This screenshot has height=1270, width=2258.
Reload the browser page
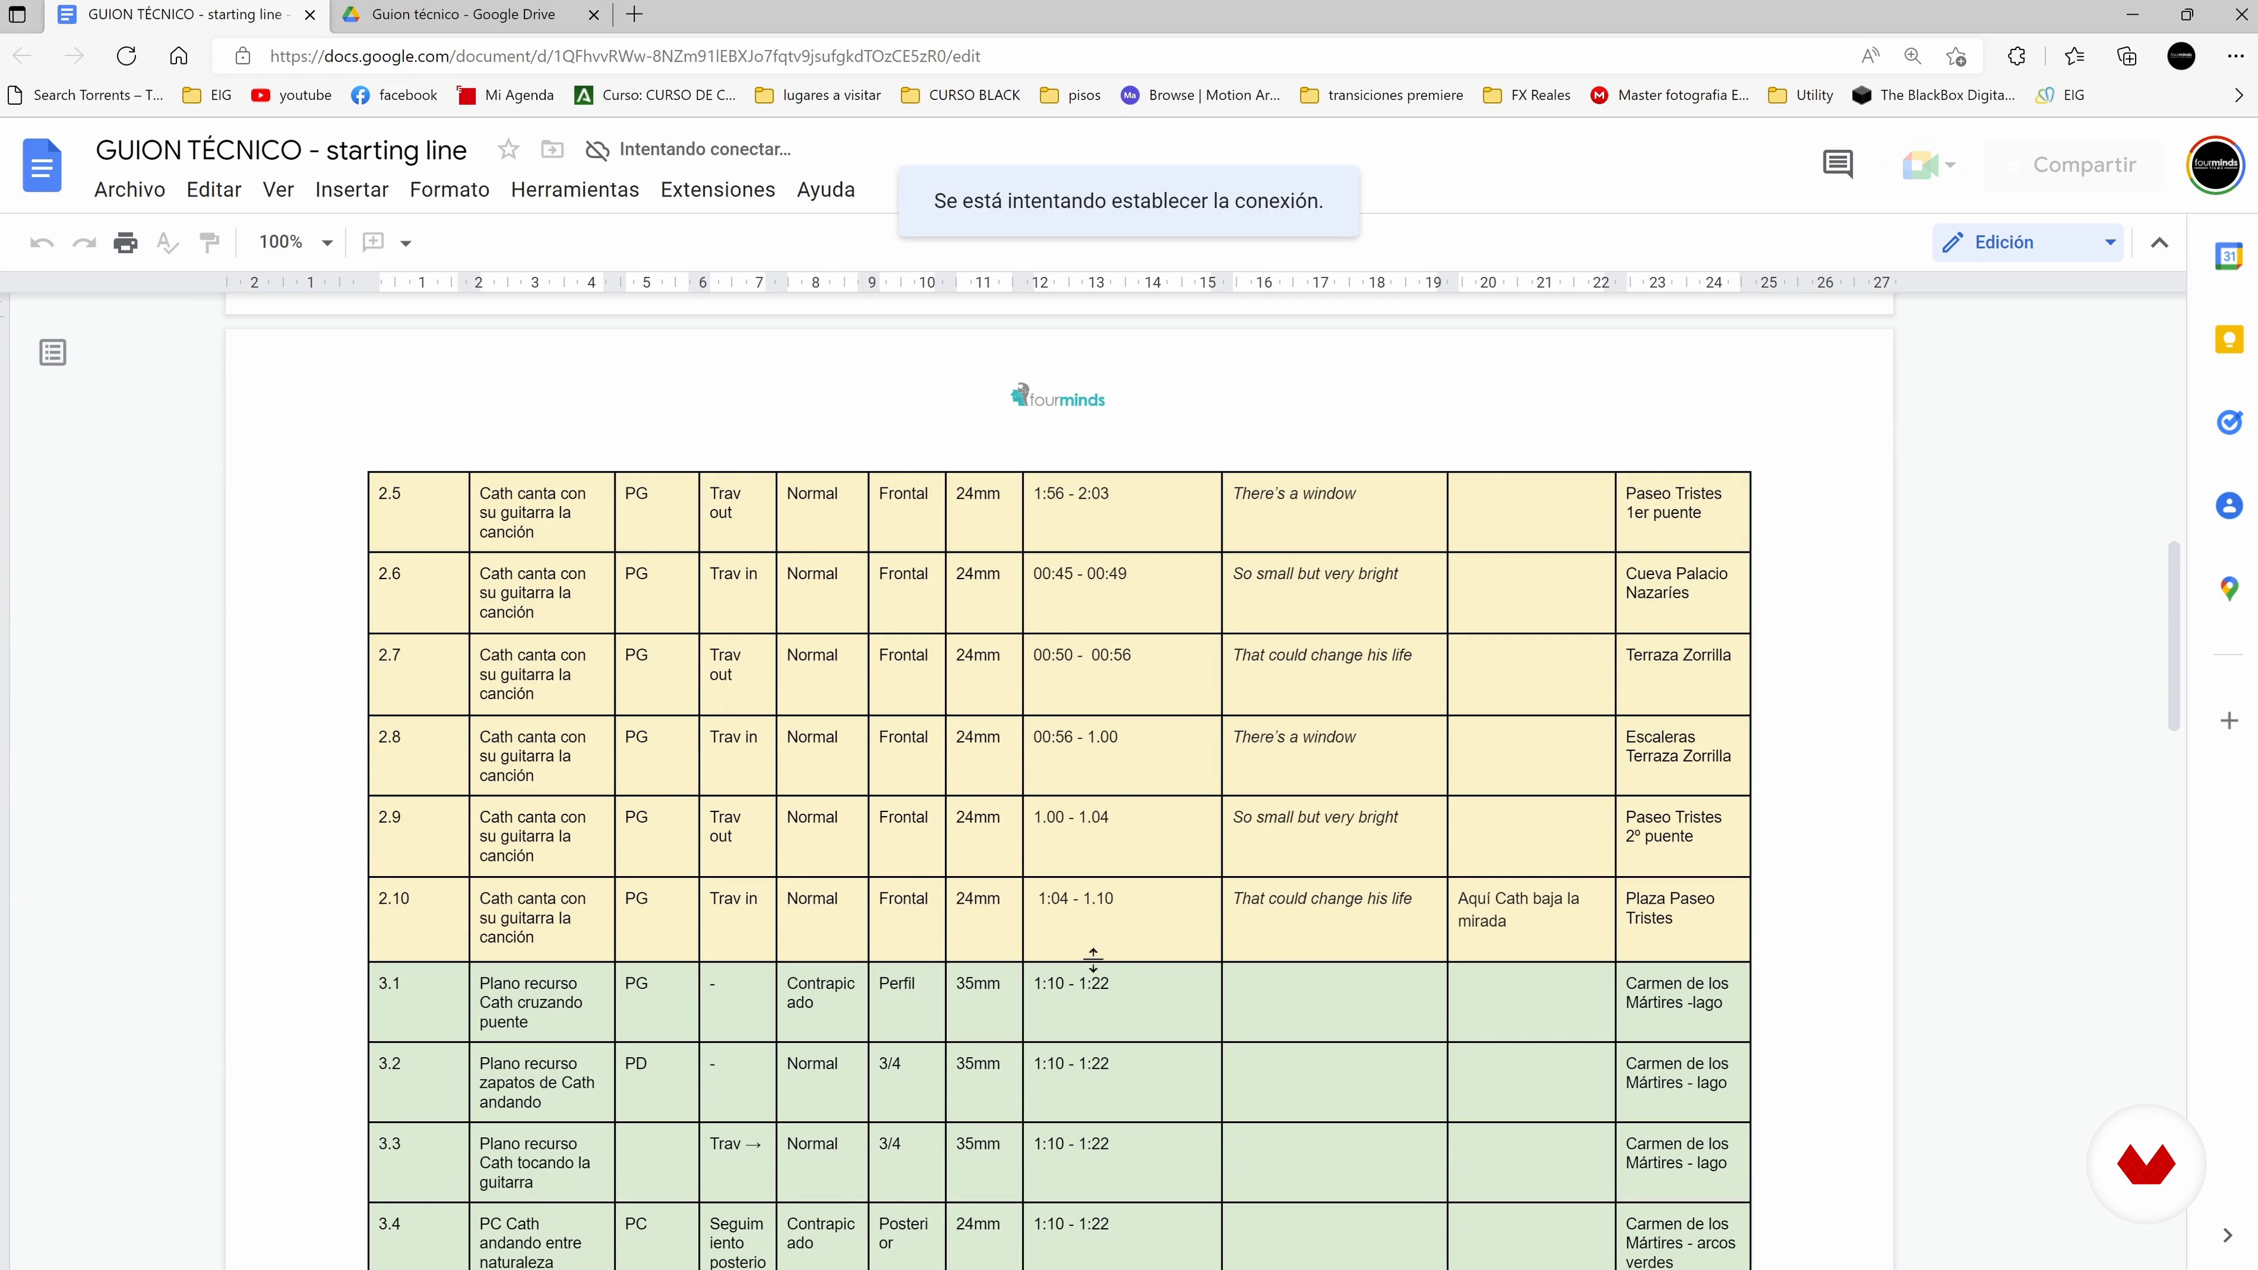pos(126,56)
